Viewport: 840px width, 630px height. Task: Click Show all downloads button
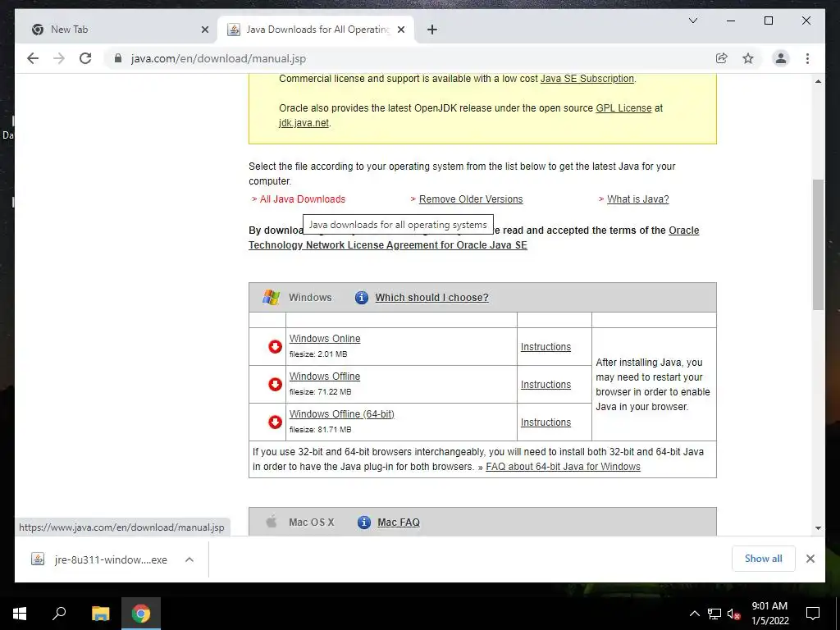(x=764, y=559)
